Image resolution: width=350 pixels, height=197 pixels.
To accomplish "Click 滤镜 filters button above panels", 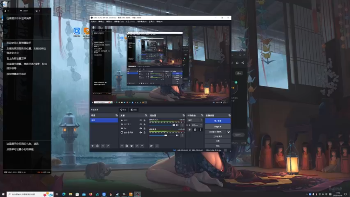I will 134,110.
